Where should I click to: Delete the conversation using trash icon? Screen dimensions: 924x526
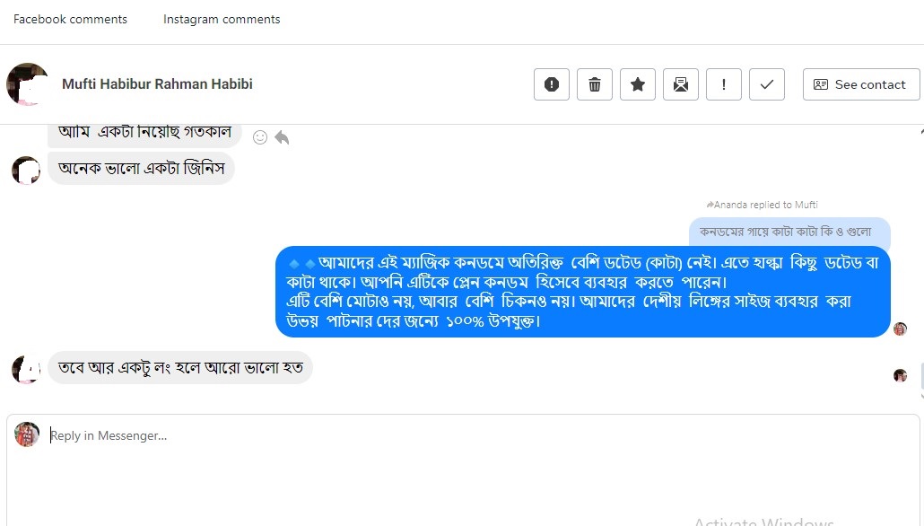point(594,83)
